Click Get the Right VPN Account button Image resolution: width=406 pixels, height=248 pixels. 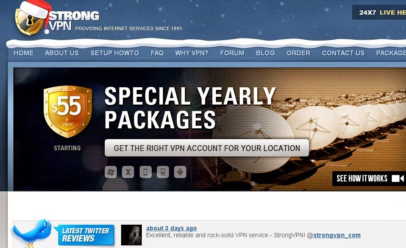pos(207,148)
